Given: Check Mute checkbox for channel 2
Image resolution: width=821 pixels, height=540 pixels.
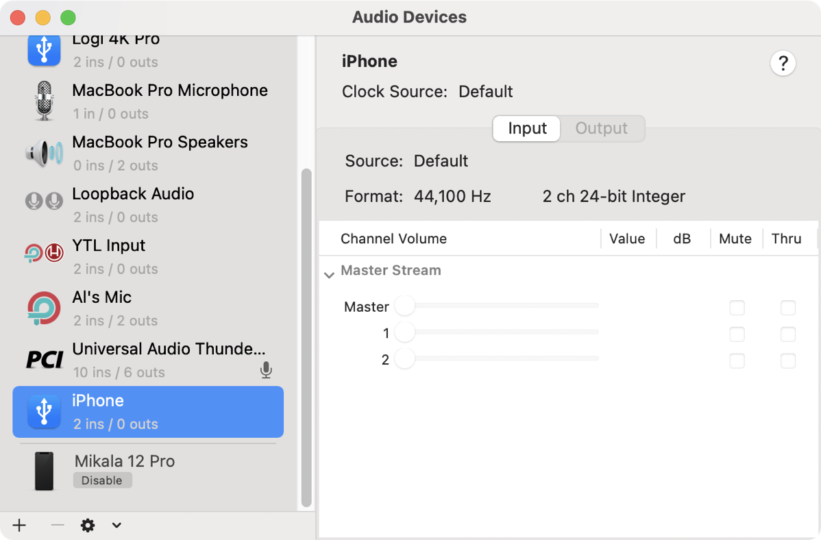Looking at the screenshot, I should 737,360.
